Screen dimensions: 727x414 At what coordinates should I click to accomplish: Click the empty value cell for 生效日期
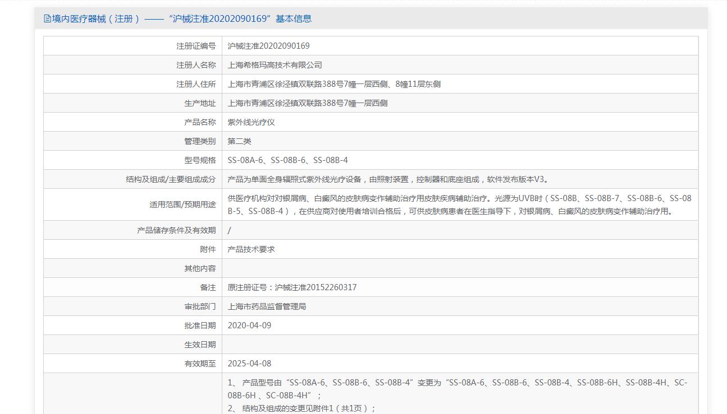459,345
